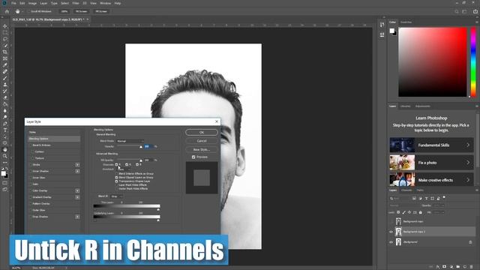Toggle Layer Mask Hides Effects checkbox
Viewport: 480px width, 270px height.
coord(116,185)
